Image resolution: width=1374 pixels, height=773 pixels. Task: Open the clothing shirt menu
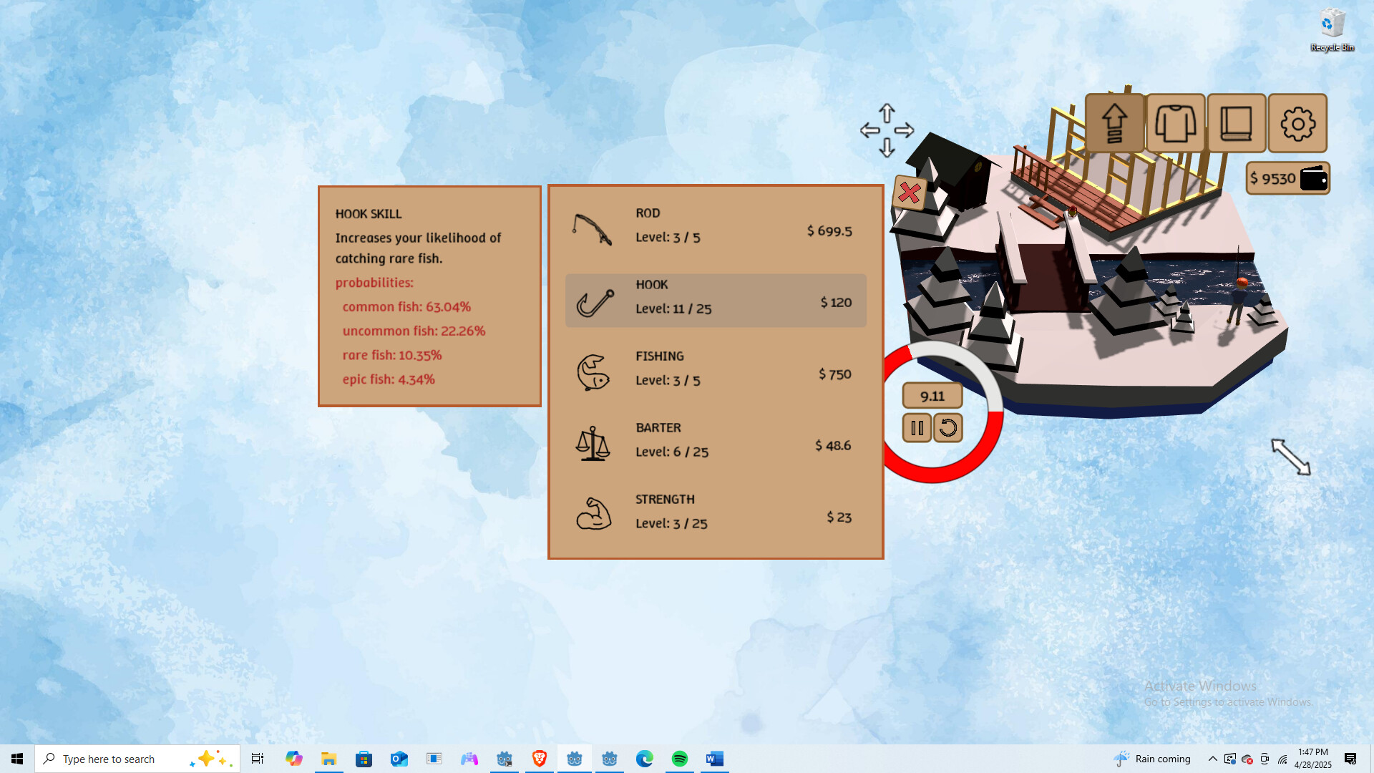[x=1175, y=123]
